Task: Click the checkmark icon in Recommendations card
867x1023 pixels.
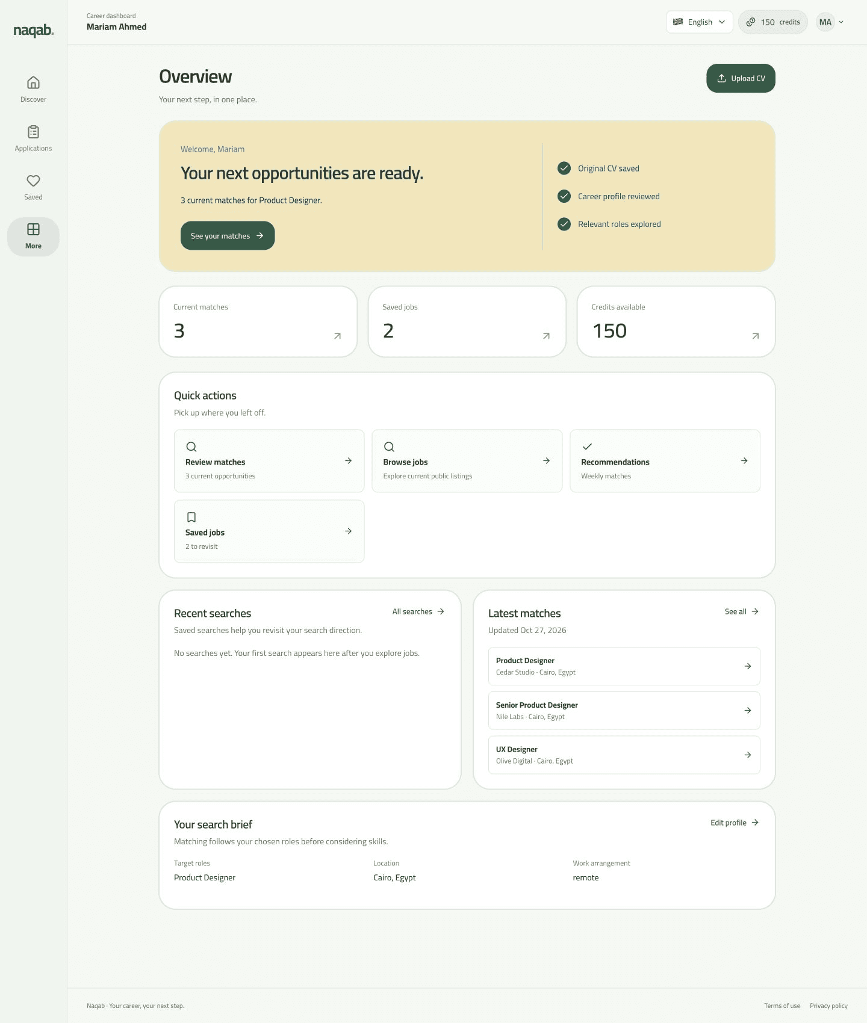Action: pos(587,447)
